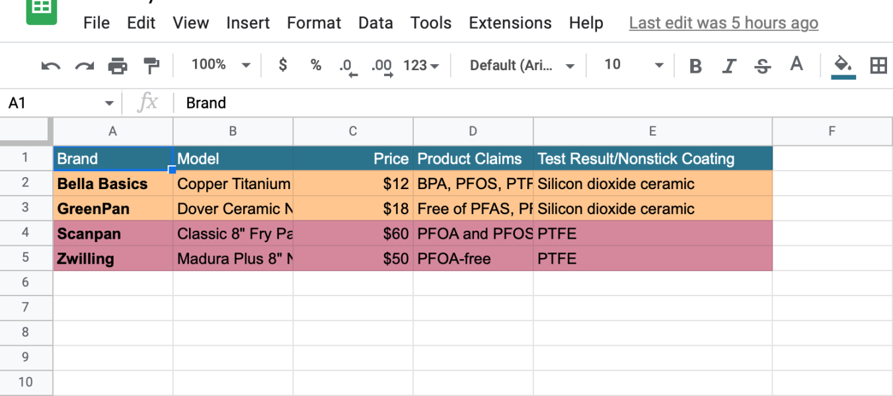Screen dimensions: 893x396
Task: Apply the currency format icon
Action: (282, 65)
